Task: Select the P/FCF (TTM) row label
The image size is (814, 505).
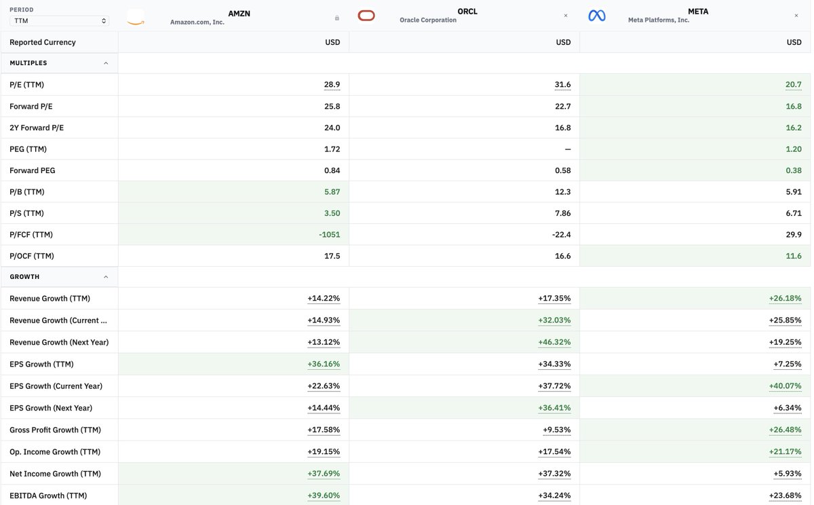Action: (x=31, y=235)
